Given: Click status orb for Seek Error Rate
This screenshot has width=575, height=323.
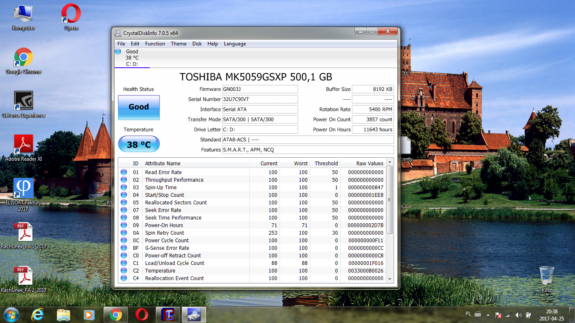Looking at the screenshot, I should click(x=124, y=210).
